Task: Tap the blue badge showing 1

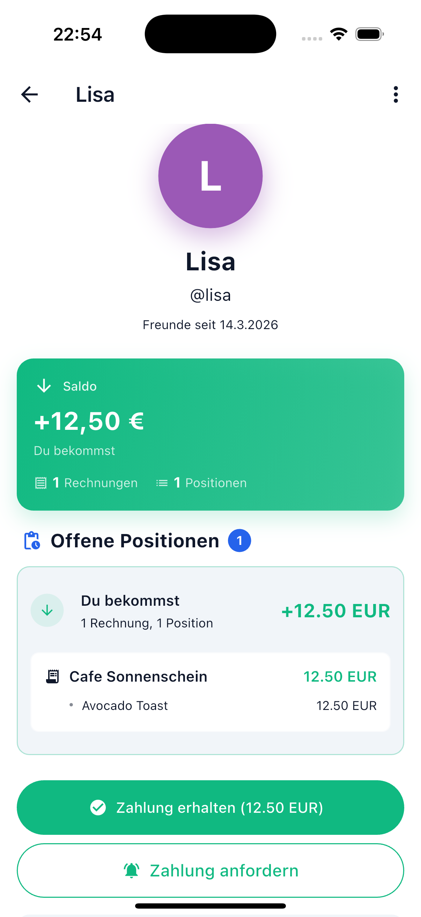Action: (x=239, y=541)
